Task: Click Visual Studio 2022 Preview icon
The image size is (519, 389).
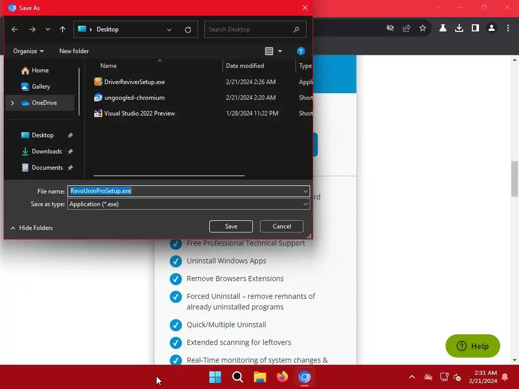Action: tap(98, 113)
